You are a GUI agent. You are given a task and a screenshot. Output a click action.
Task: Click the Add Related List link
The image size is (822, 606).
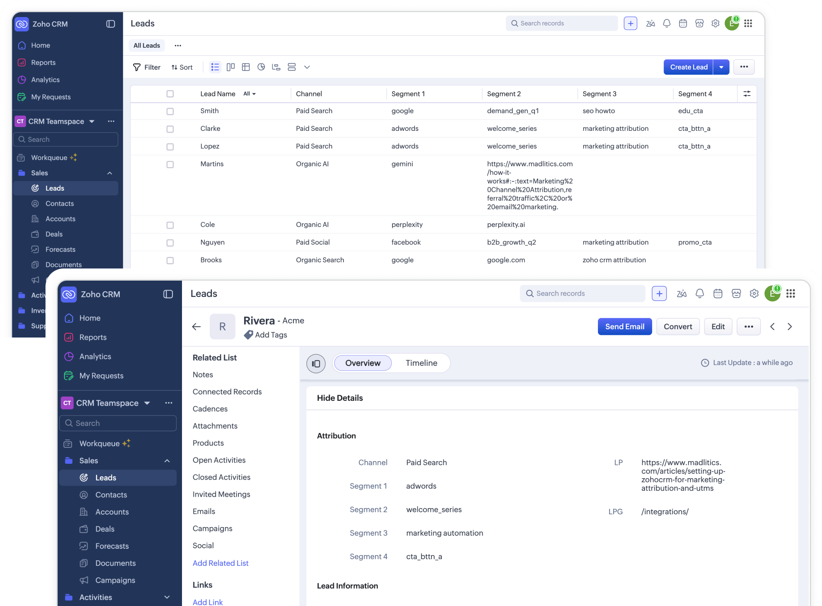(220, 563)
